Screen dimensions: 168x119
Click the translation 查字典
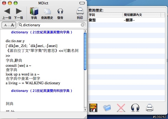point(11,70)
